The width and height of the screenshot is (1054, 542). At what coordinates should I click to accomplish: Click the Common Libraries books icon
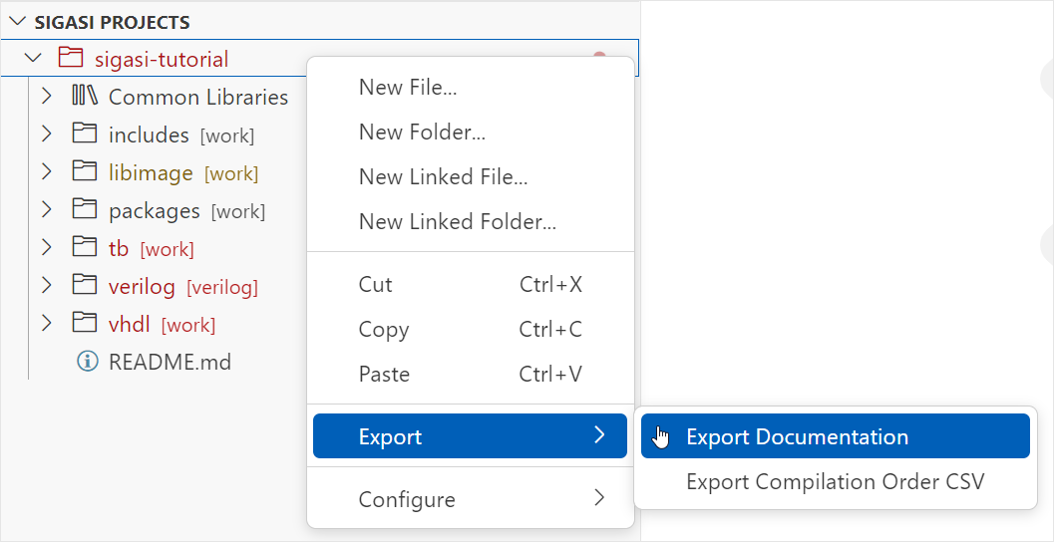coord(85,97)
